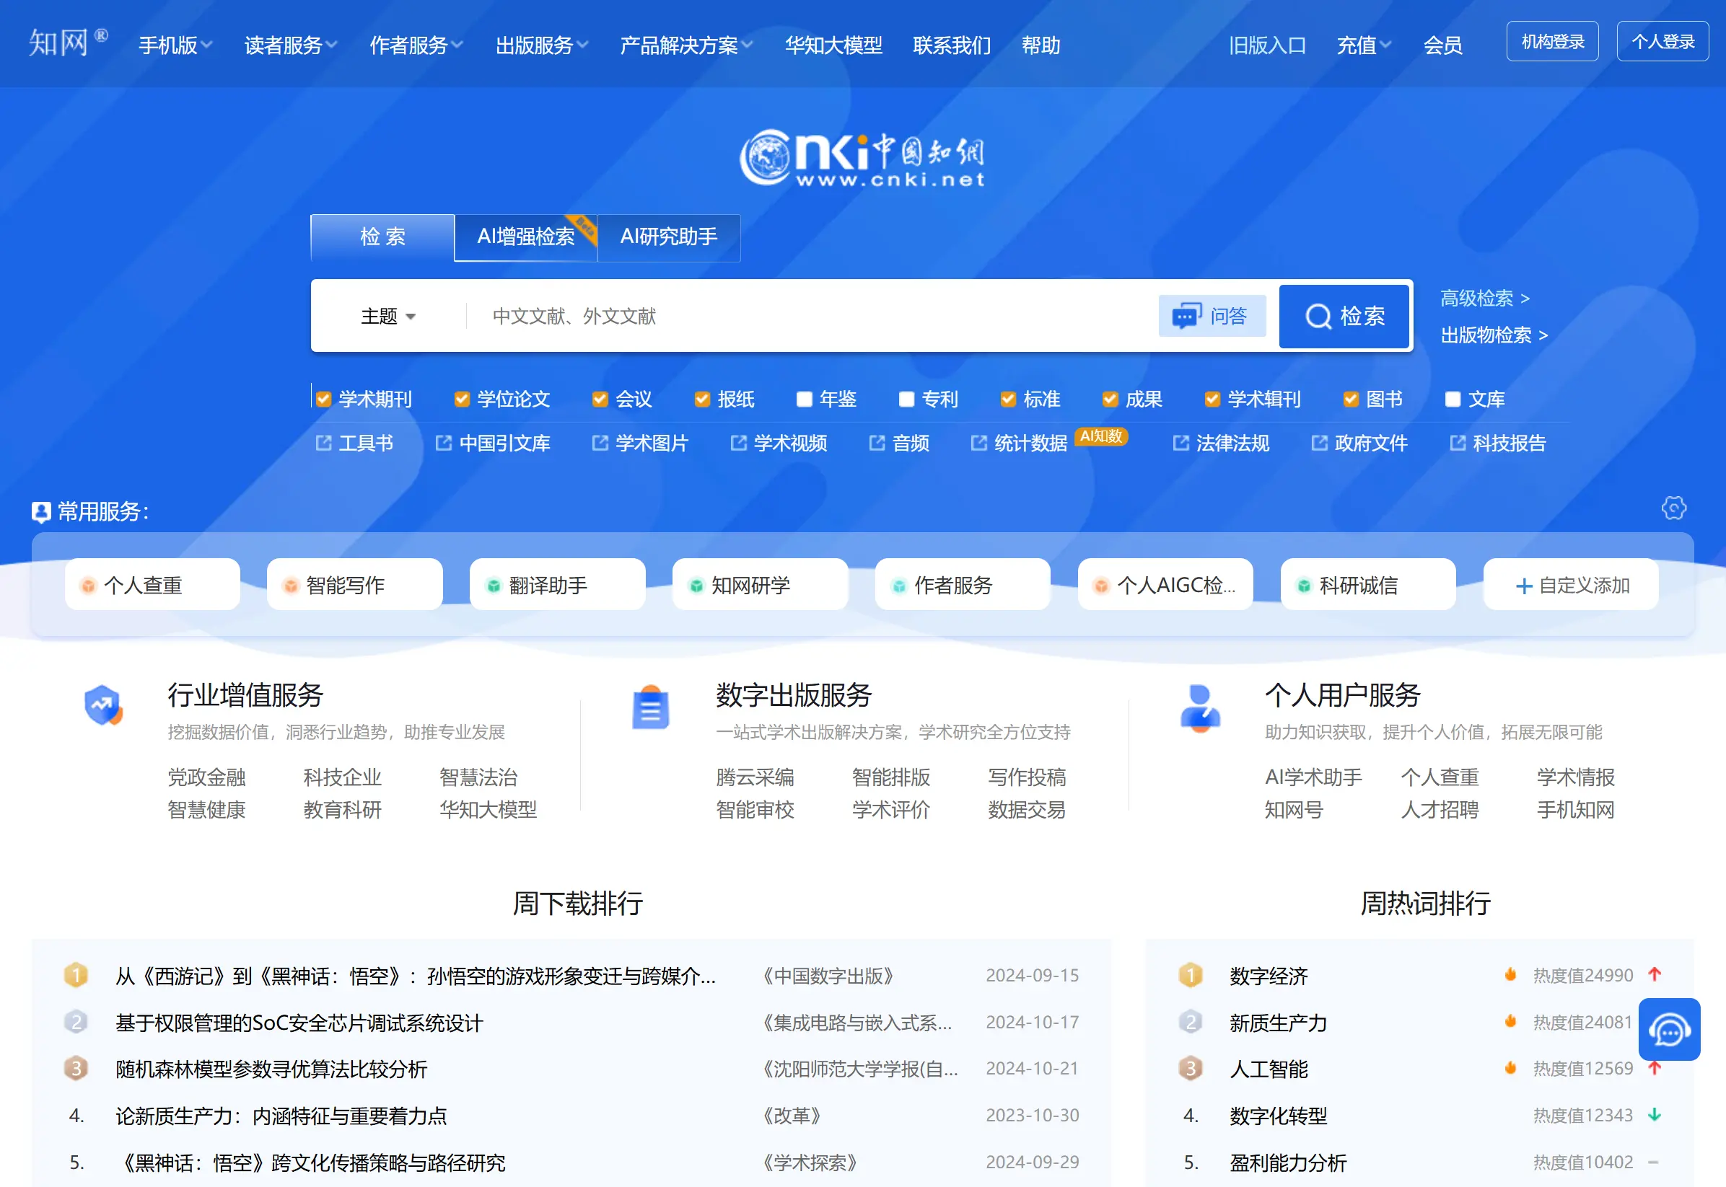Screen dimensions: 1726x1187
Task: Click the 问答 chat search icon
Action: point(1212,315)
